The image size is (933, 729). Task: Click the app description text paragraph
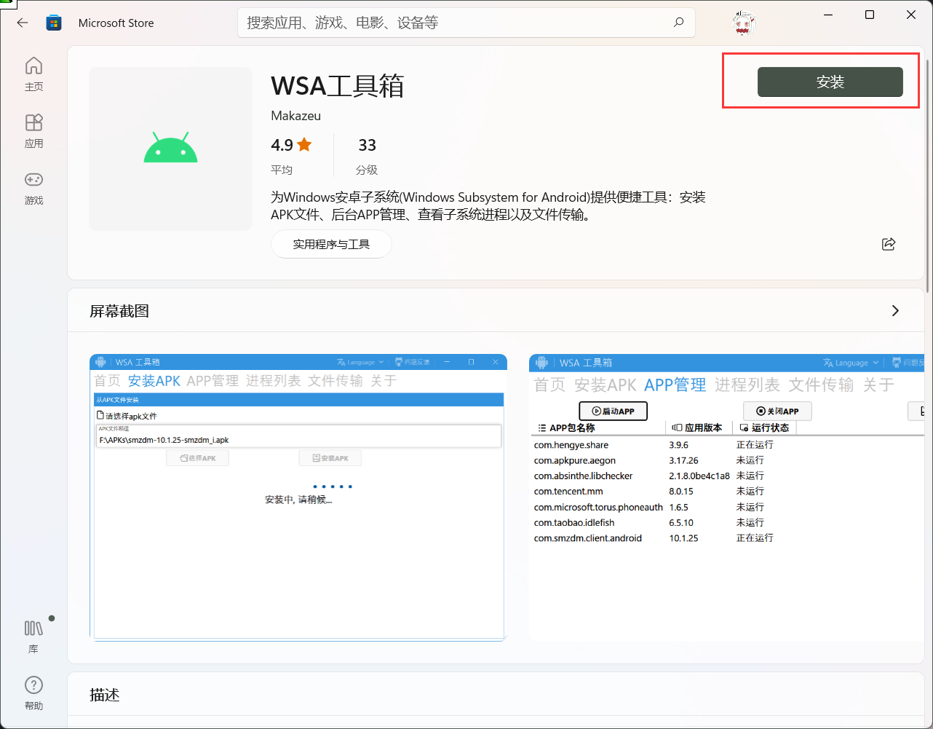click(x=488, y=206)
